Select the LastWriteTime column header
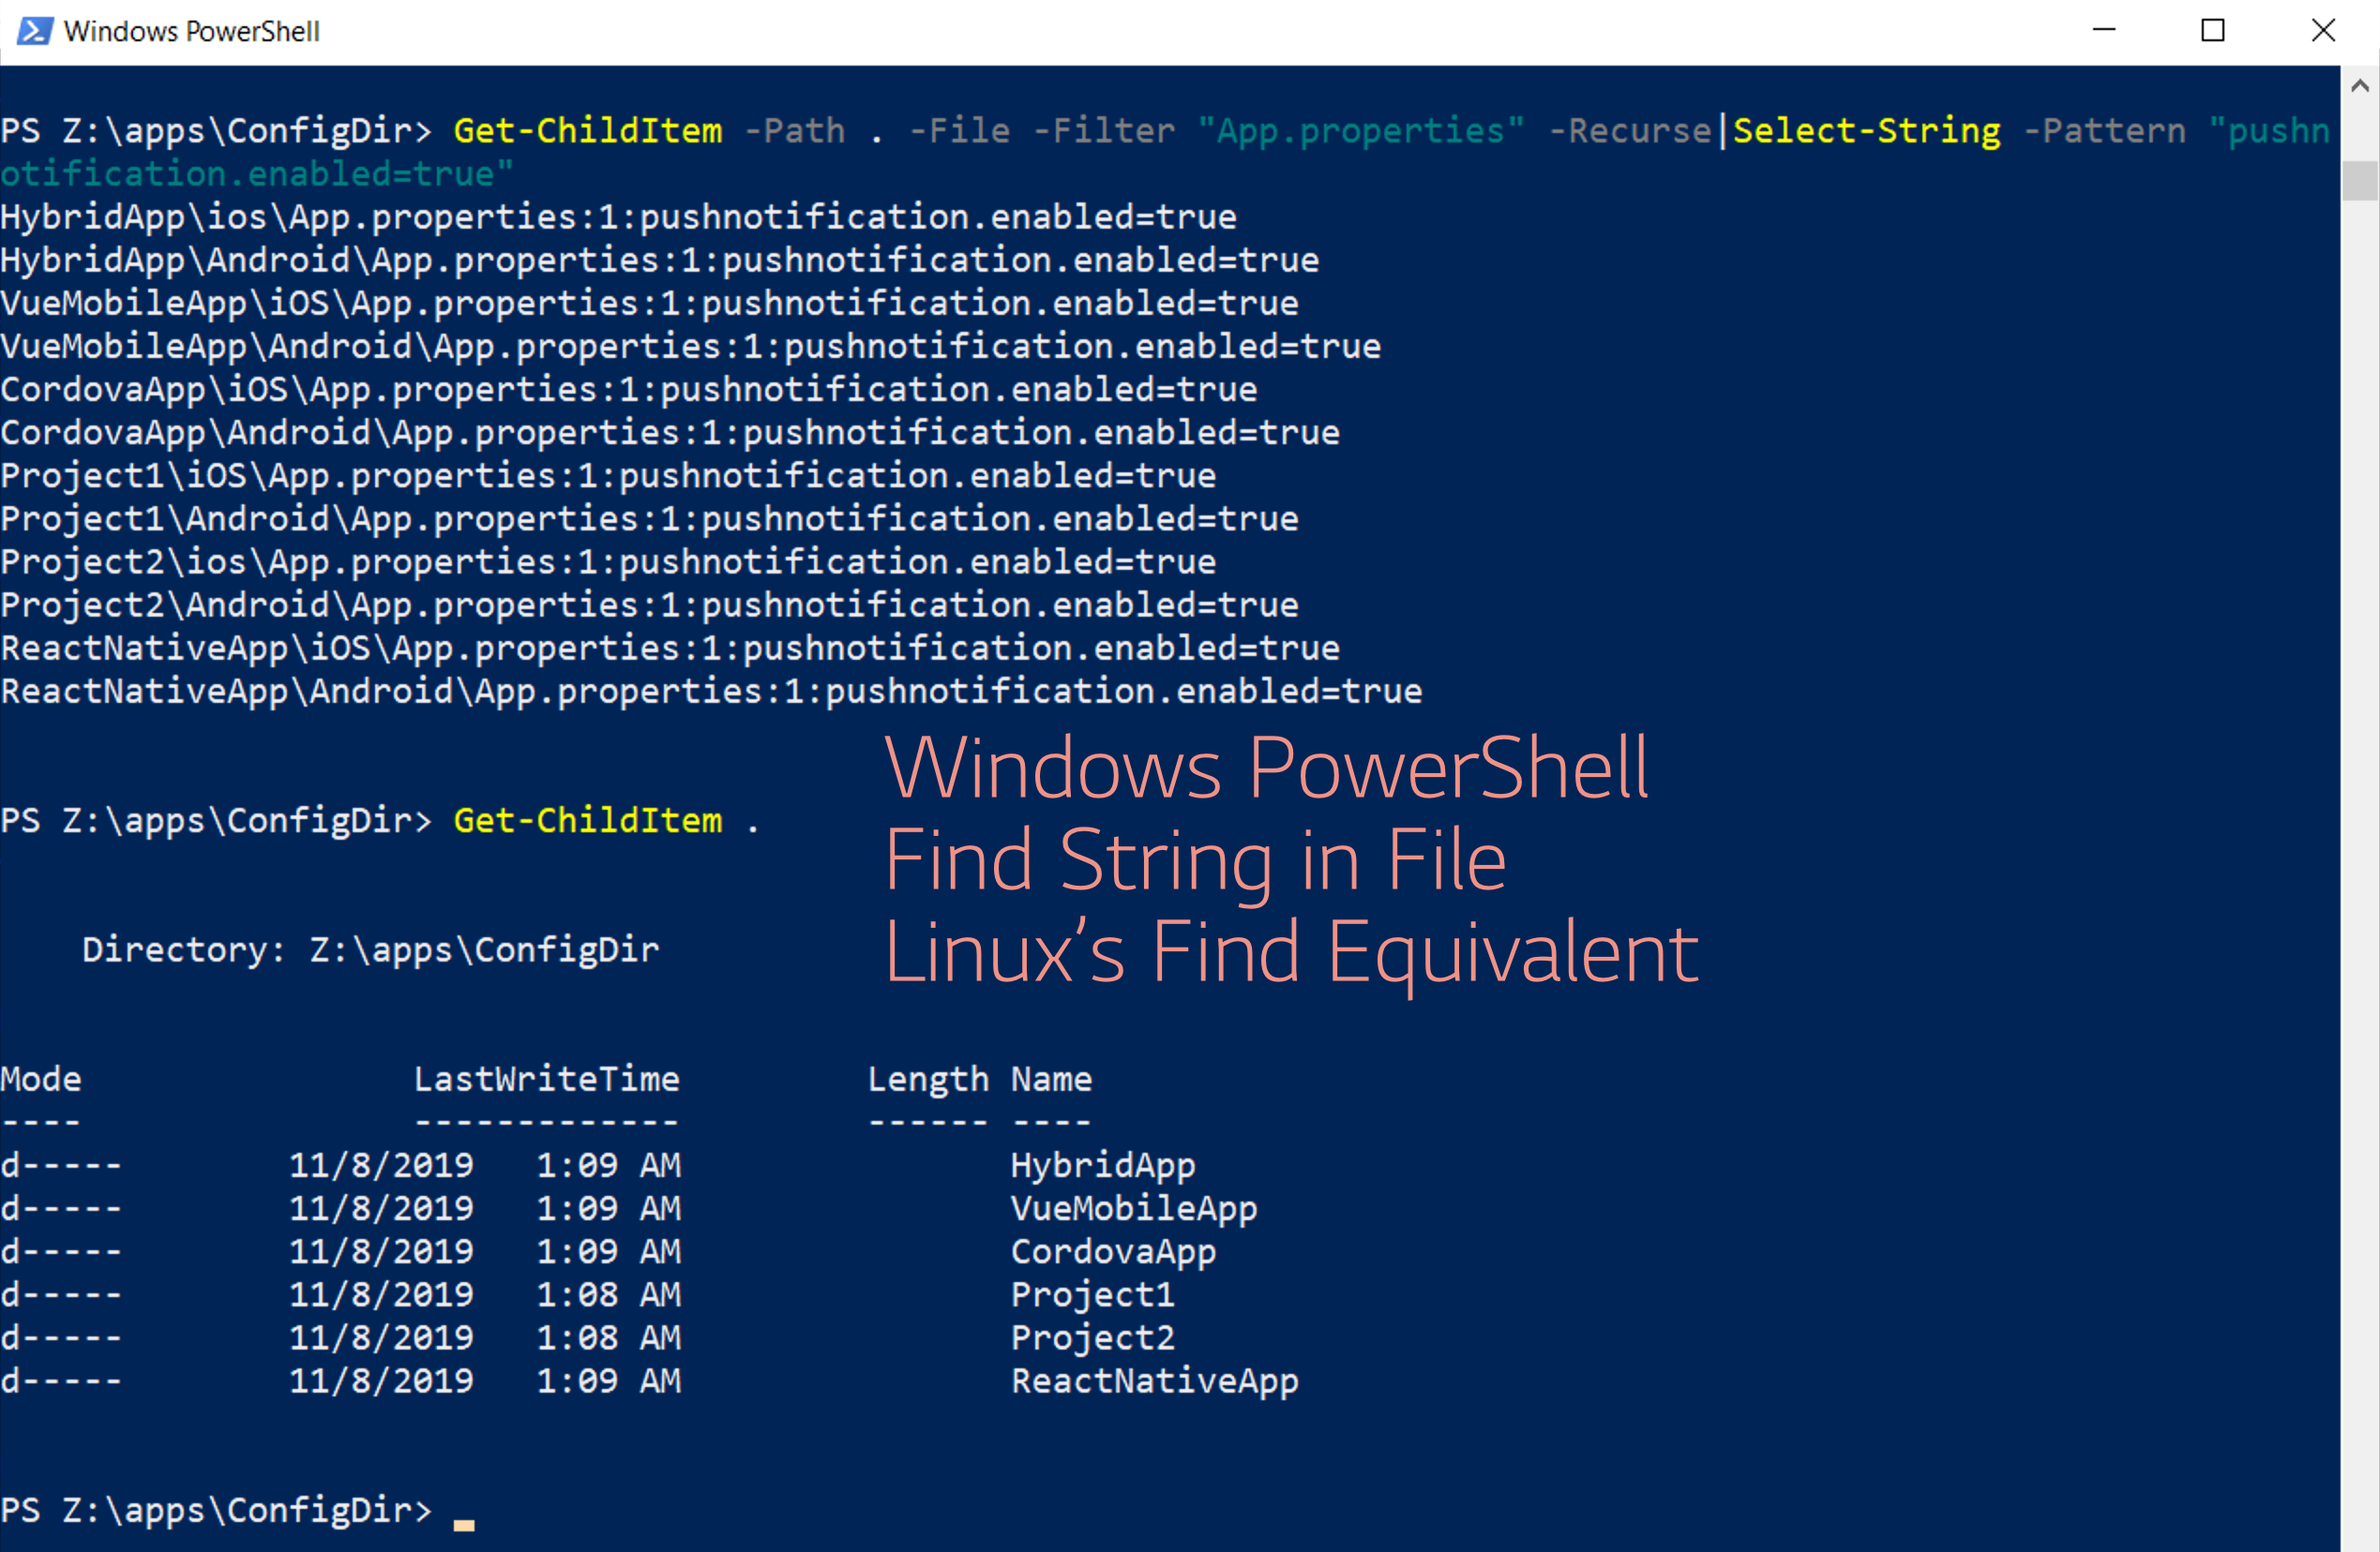 (546, 1079)
